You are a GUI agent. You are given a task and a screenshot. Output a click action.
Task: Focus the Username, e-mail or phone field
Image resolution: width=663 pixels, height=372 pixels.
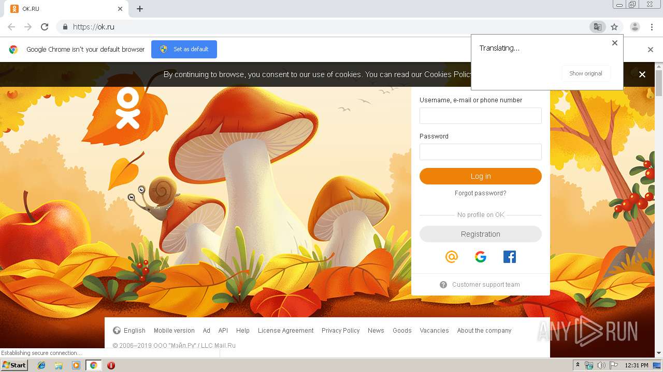pos(481,116)
